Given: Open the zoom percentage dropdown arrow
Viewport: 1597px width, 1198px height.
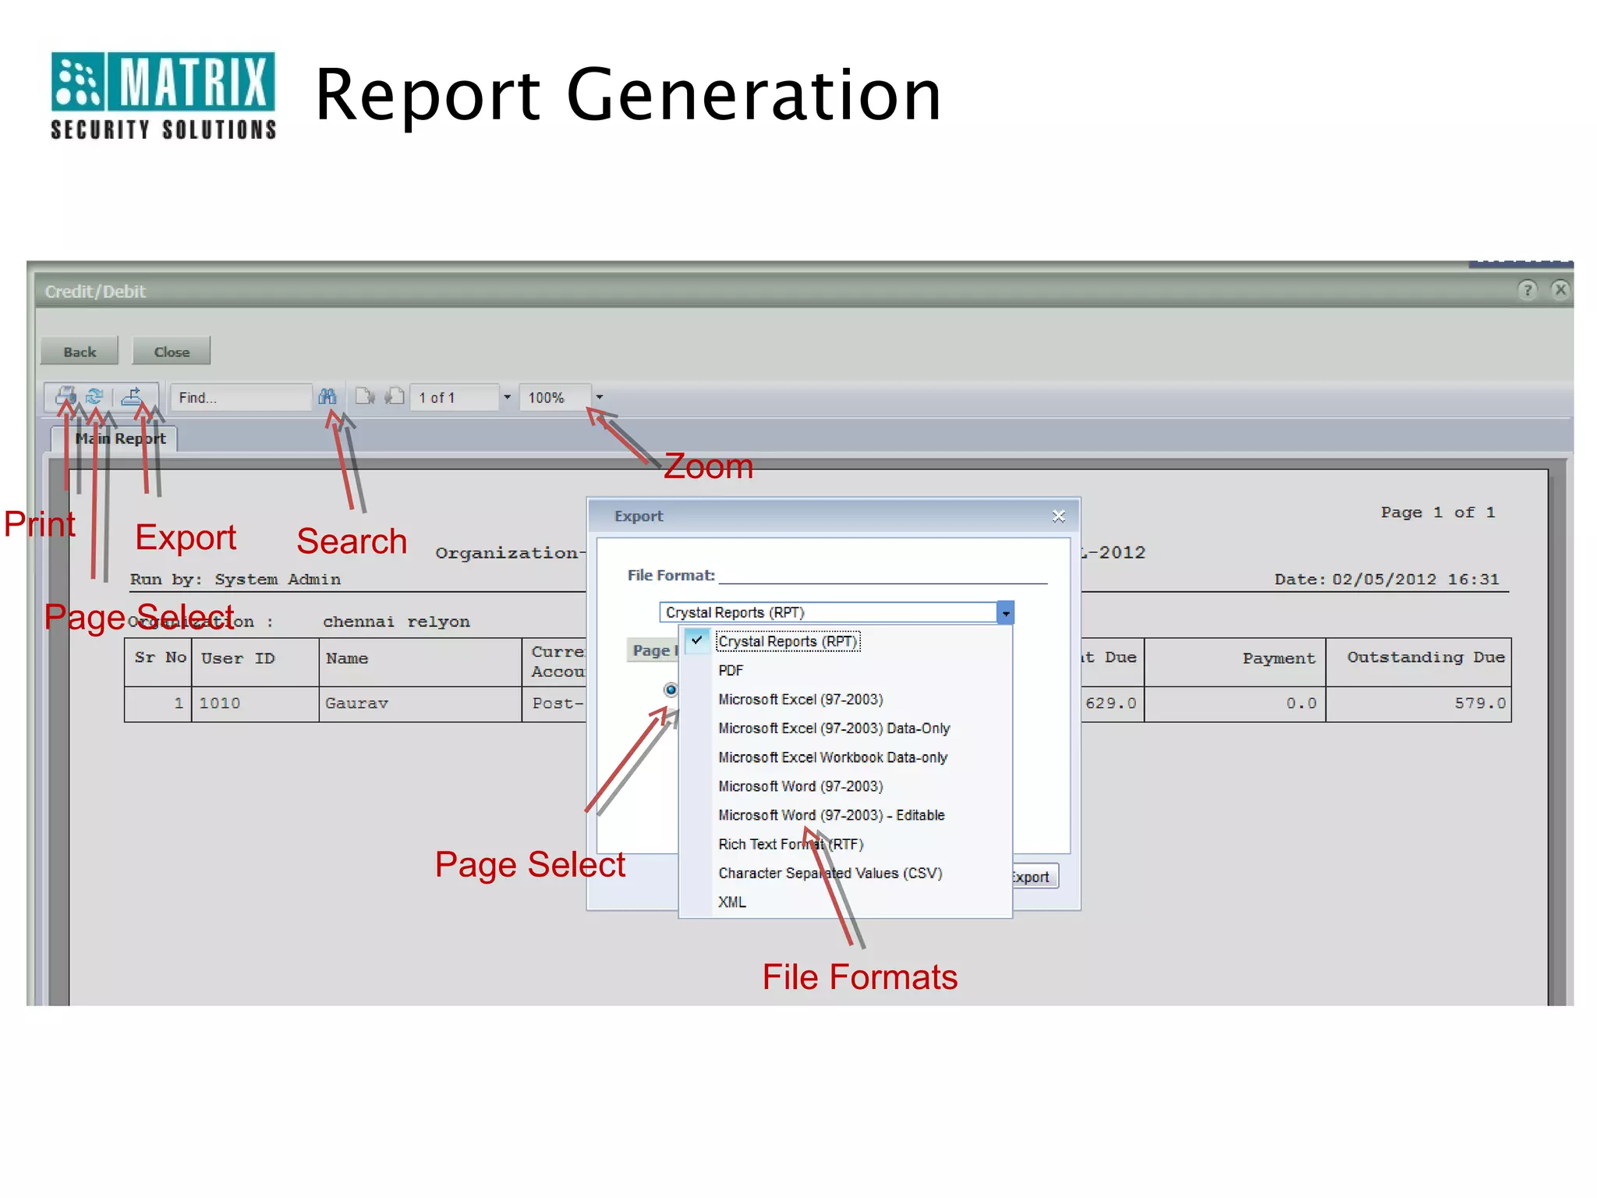Looking at the screenshot, I should click(x=600, y=397).
